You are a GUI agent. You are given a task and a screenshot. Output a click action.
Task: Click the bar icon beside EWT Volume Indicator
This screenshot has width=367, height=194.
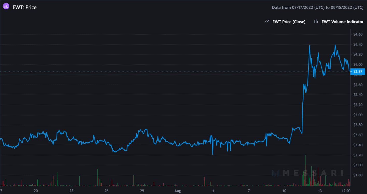coord(316,22)
